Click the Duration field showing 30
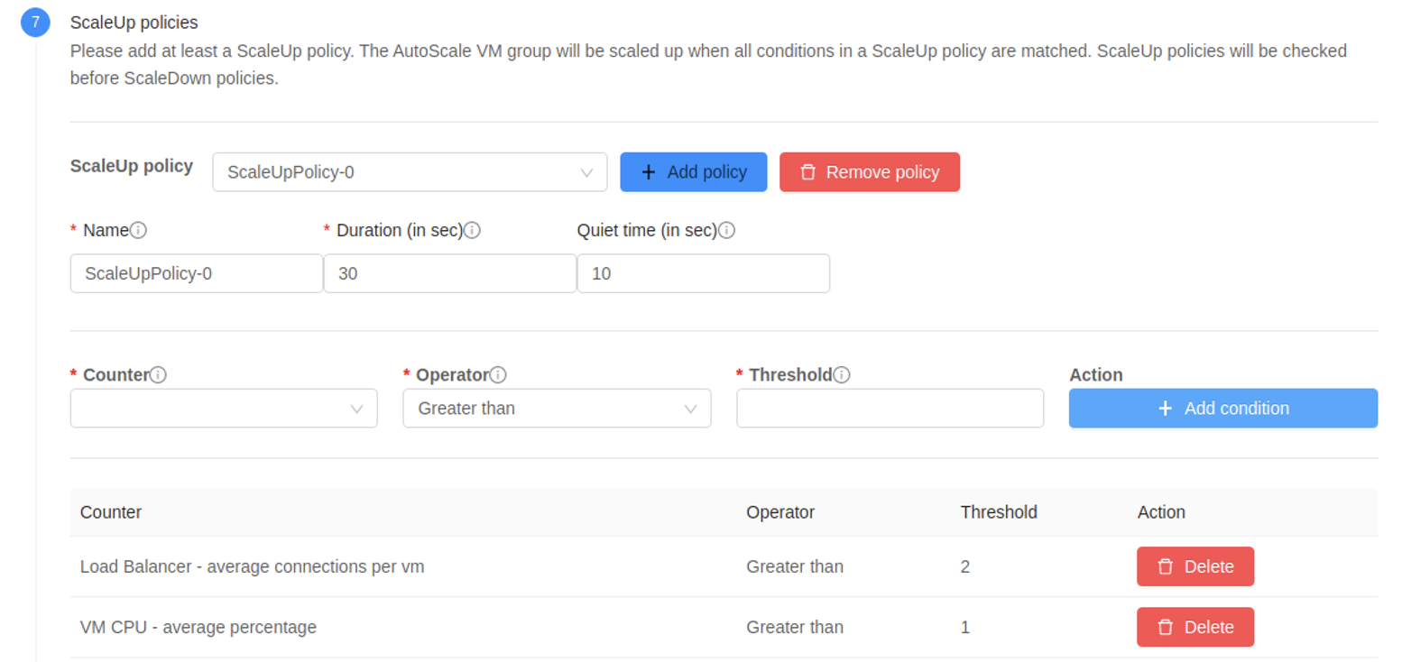The image size is (1402, 662). [450, 273]
